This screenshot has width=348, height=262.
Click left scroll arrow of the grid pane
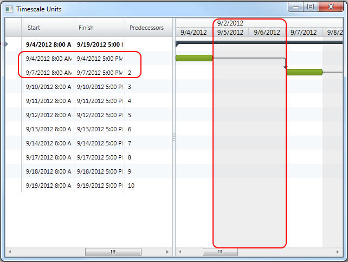9,252
